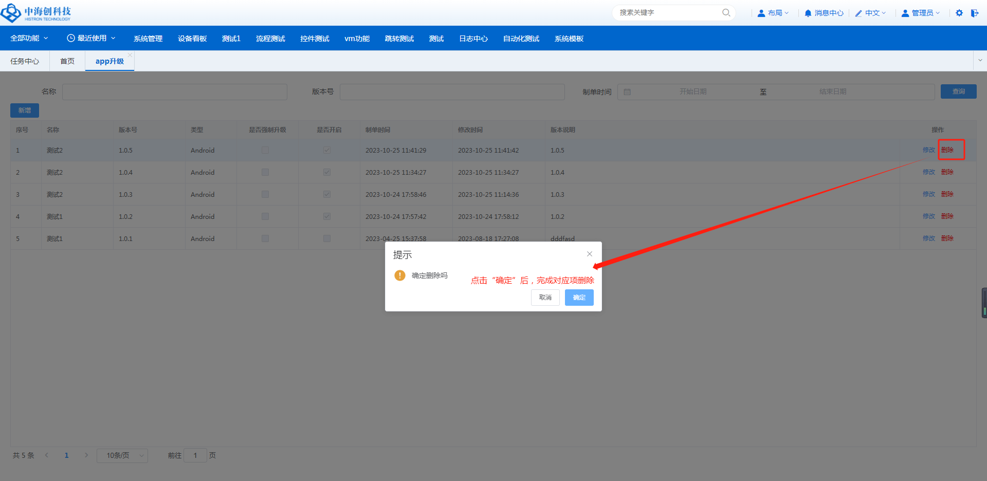Viewport: 987px width, 481px height.
Task: Open settings via the gear icon
Action: point(959,13)
